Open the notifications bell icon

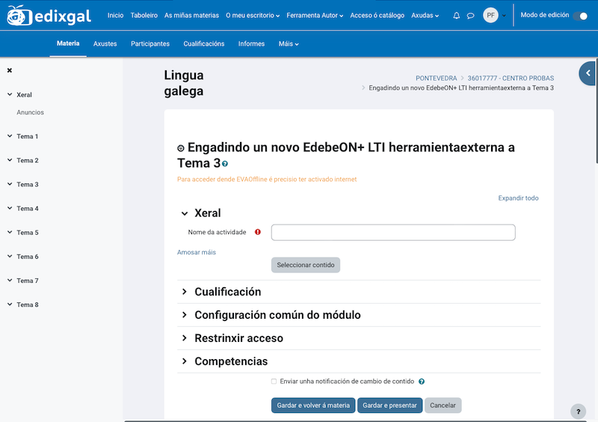457,16
